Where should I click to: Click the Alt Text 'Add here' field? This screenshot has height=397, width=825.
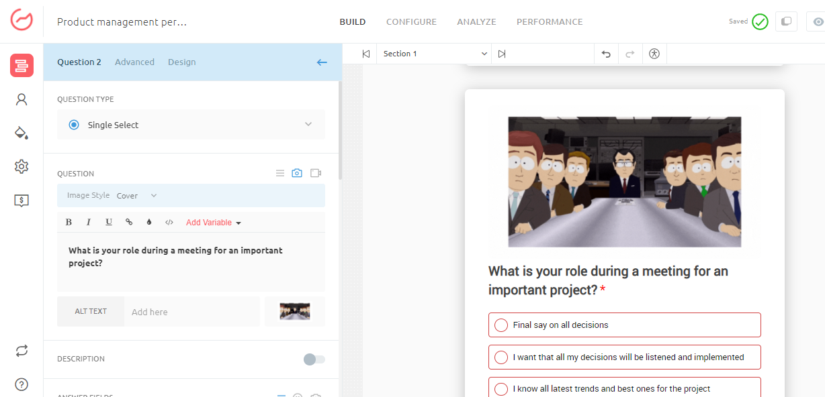(x=191, y=312)
